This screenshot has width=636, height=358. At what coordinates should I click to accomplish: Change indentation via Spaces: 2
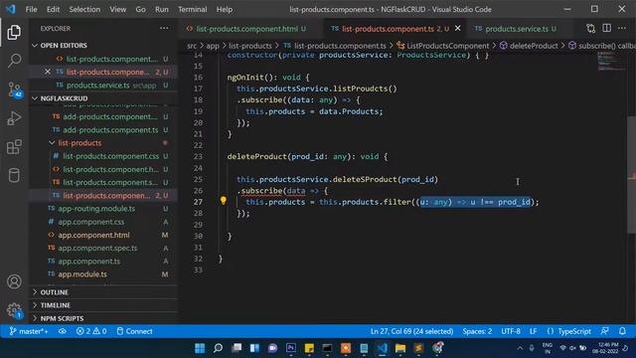click(477, 331)
